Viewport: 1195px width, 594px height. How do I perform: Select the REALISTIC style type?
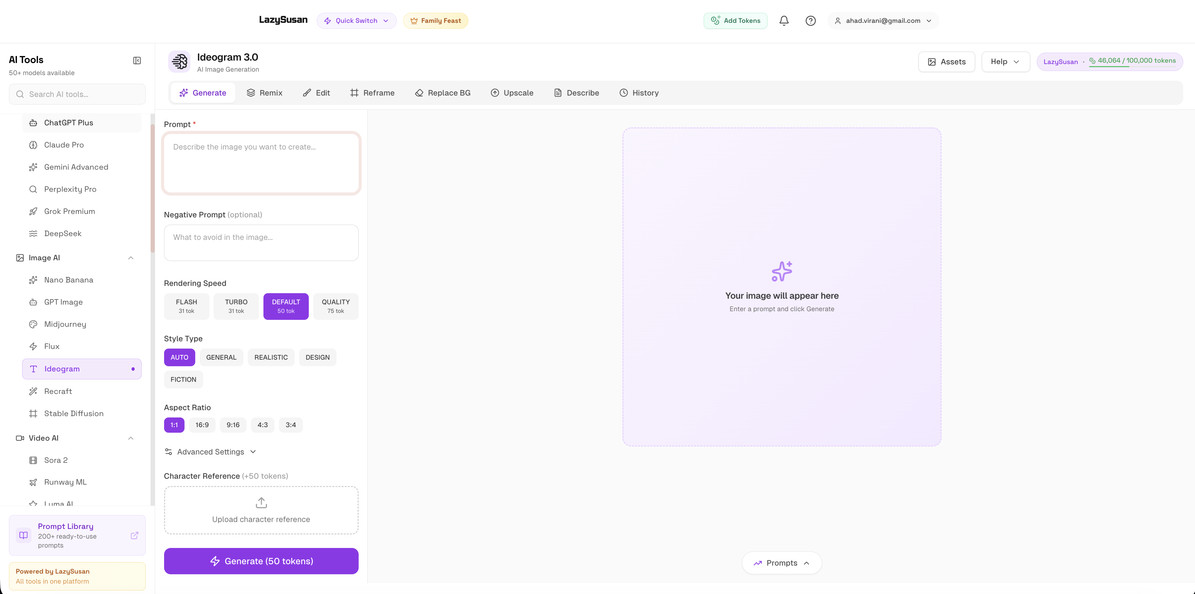tap(271, 357)
